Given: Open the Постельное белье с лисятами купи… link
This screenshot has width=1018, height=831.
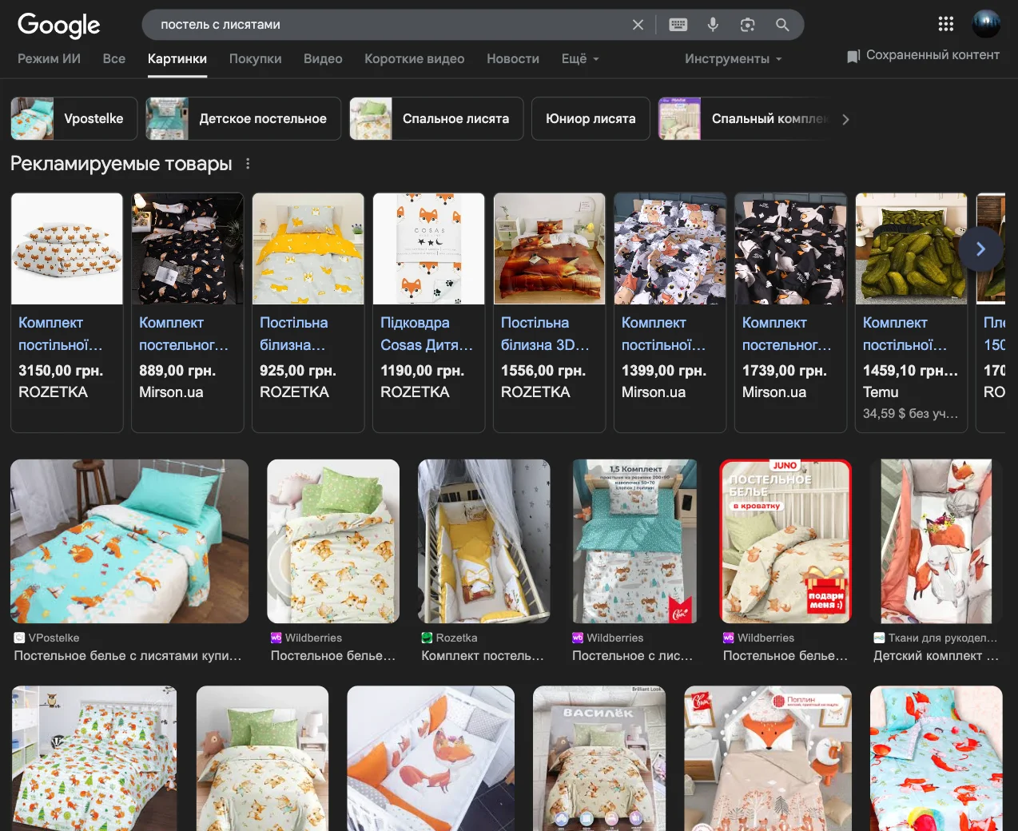Looking at the screenshot, I should (x=128, y=655).
